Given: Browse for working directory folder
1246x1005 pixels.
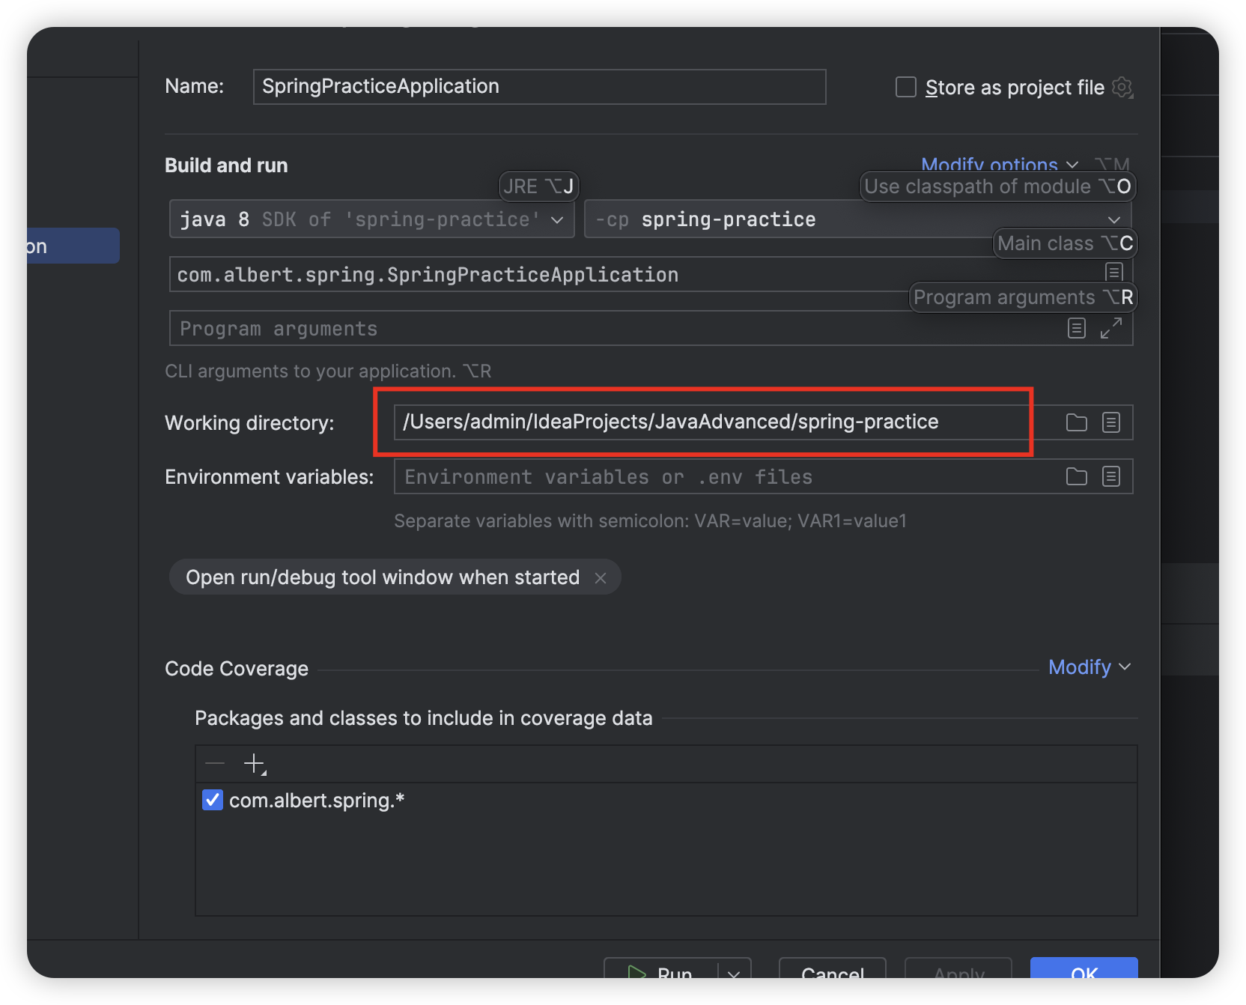Looking at the screenshot, I should point(1076,422).
